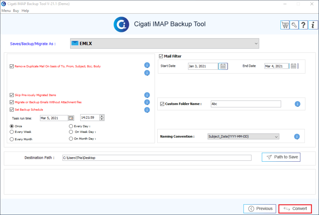Viewport: 319px width, 215px height.
Task: Select the Every Month radio button
Action: [12, 139]
